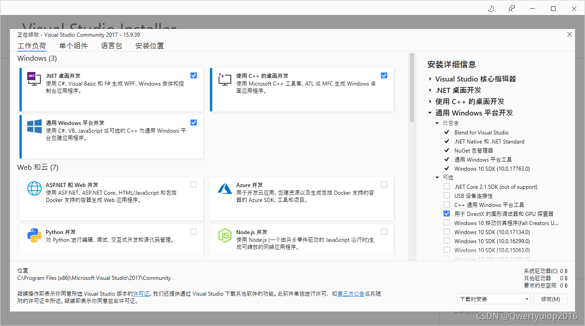The height and width of the screenshot is (326, 585).
Task: Collapse 通用 Windows 平台开发 in install details
Action: pyautogui.click(x=430, y=113)
